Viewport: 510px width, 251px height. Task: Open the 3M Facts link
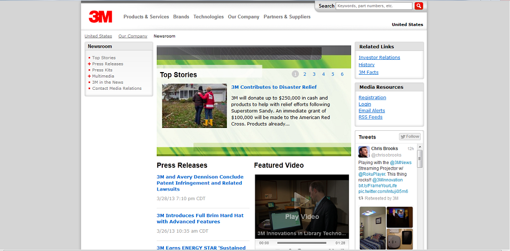pyautogui.click(x=368, y=72)
